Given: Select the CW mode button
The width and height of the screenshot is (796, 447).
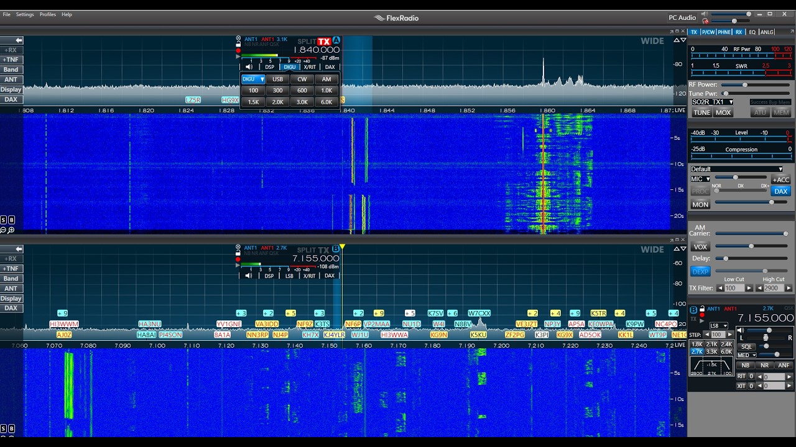Looking at the screenshot, I should tap(302, 79).
